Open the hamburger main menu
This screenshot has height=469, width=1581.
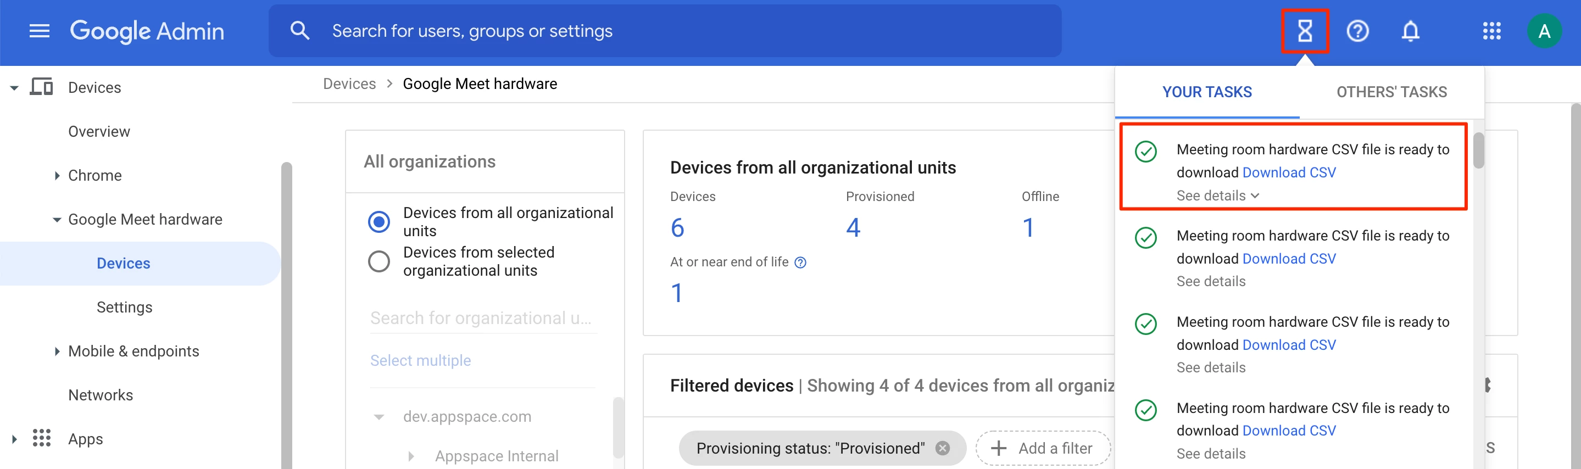point(40,31)
